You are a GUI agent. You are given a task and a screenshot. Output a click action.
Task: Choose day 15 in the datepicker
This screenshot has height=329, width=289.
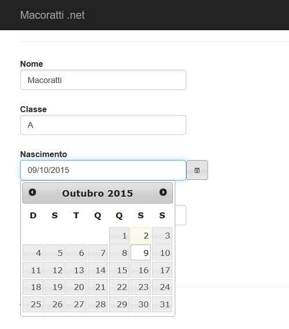click(119, 270)
